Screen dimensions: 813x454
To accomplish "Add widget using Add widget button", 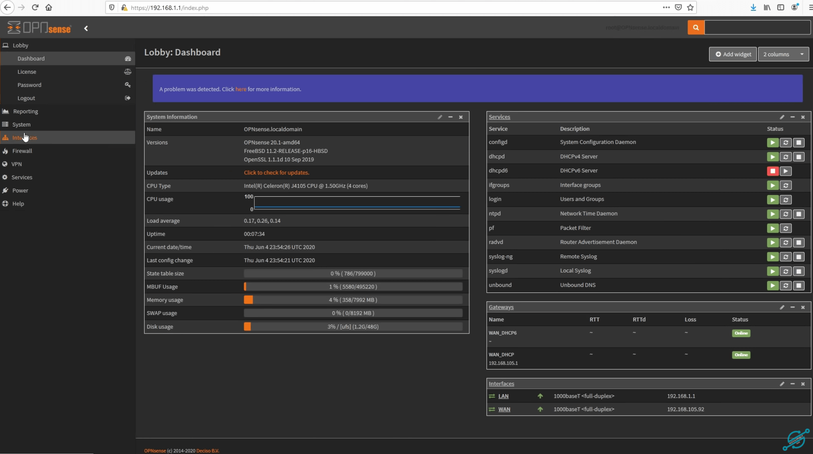I will coord(733,54).
